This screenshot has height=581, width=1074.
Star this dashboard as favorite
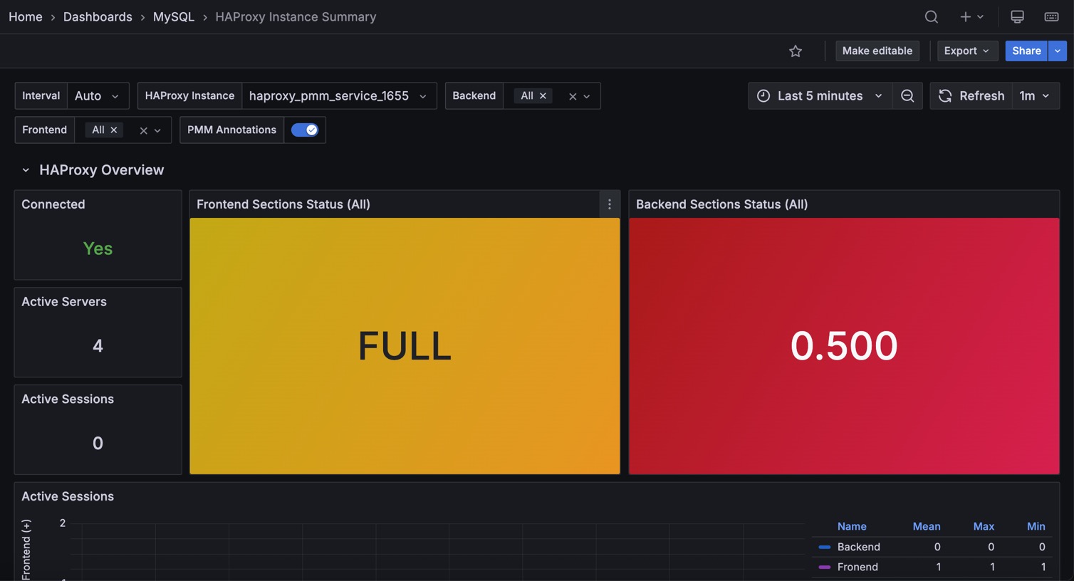[796, 51]
